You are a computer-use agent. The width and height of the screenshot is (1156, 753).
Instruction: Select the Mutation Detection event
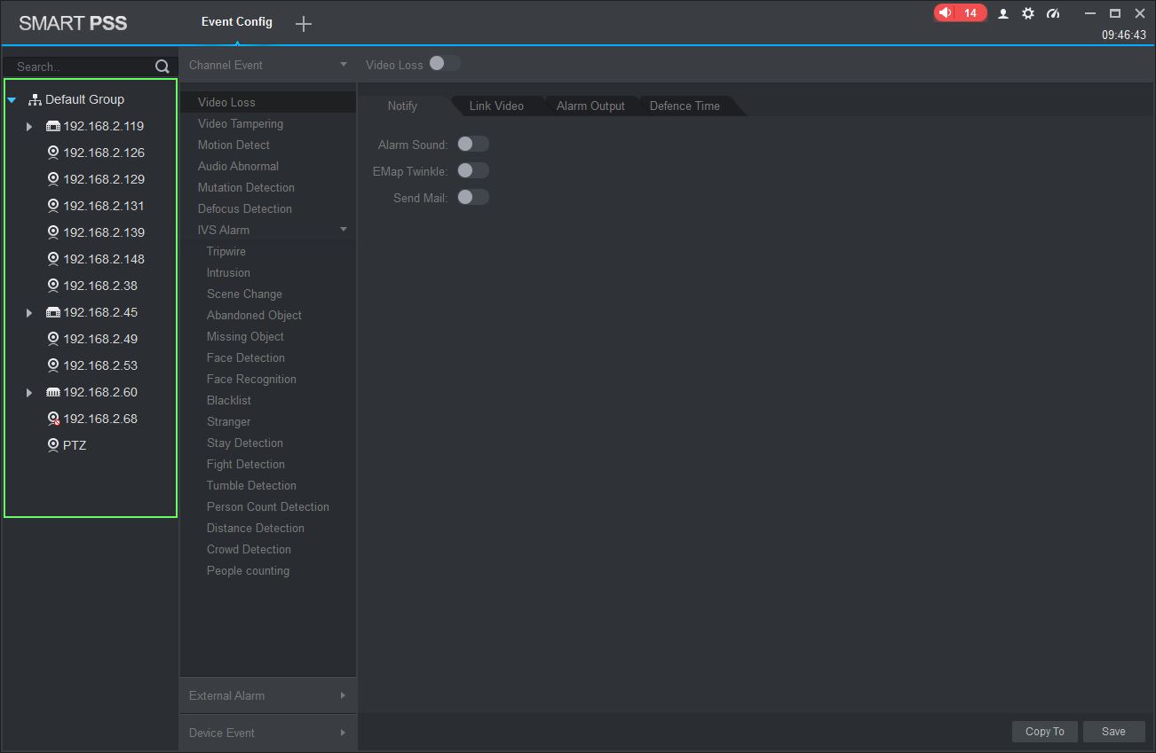267,187
